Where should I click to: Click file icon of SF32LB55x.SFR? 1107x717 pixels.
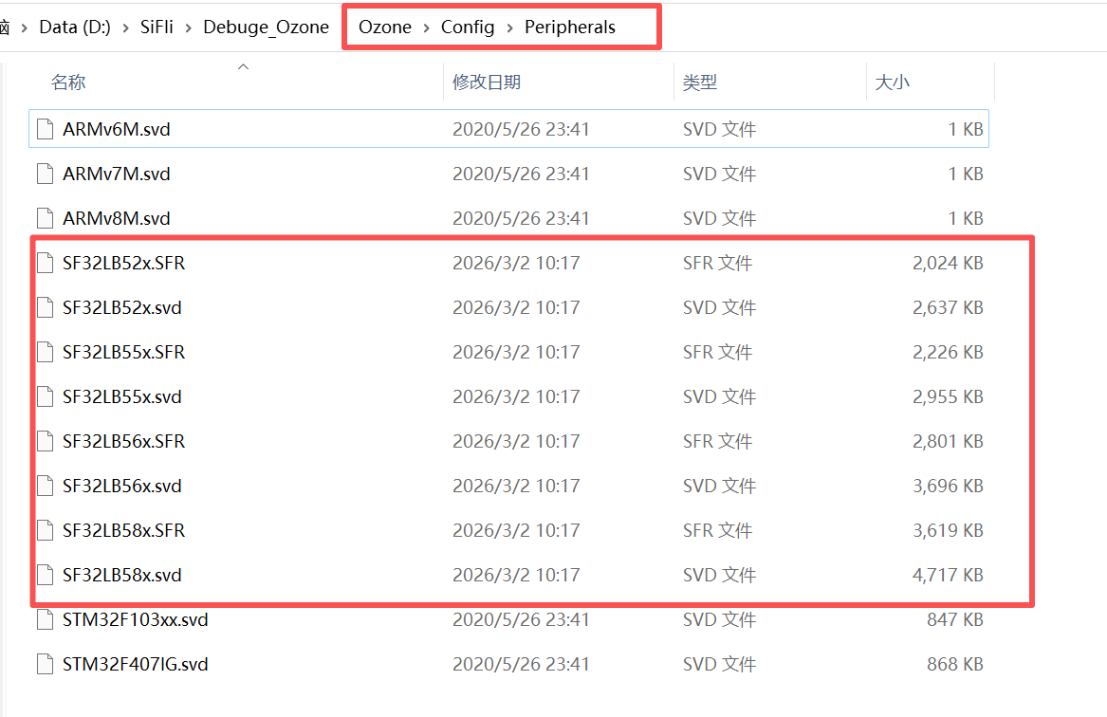(46, 352)
